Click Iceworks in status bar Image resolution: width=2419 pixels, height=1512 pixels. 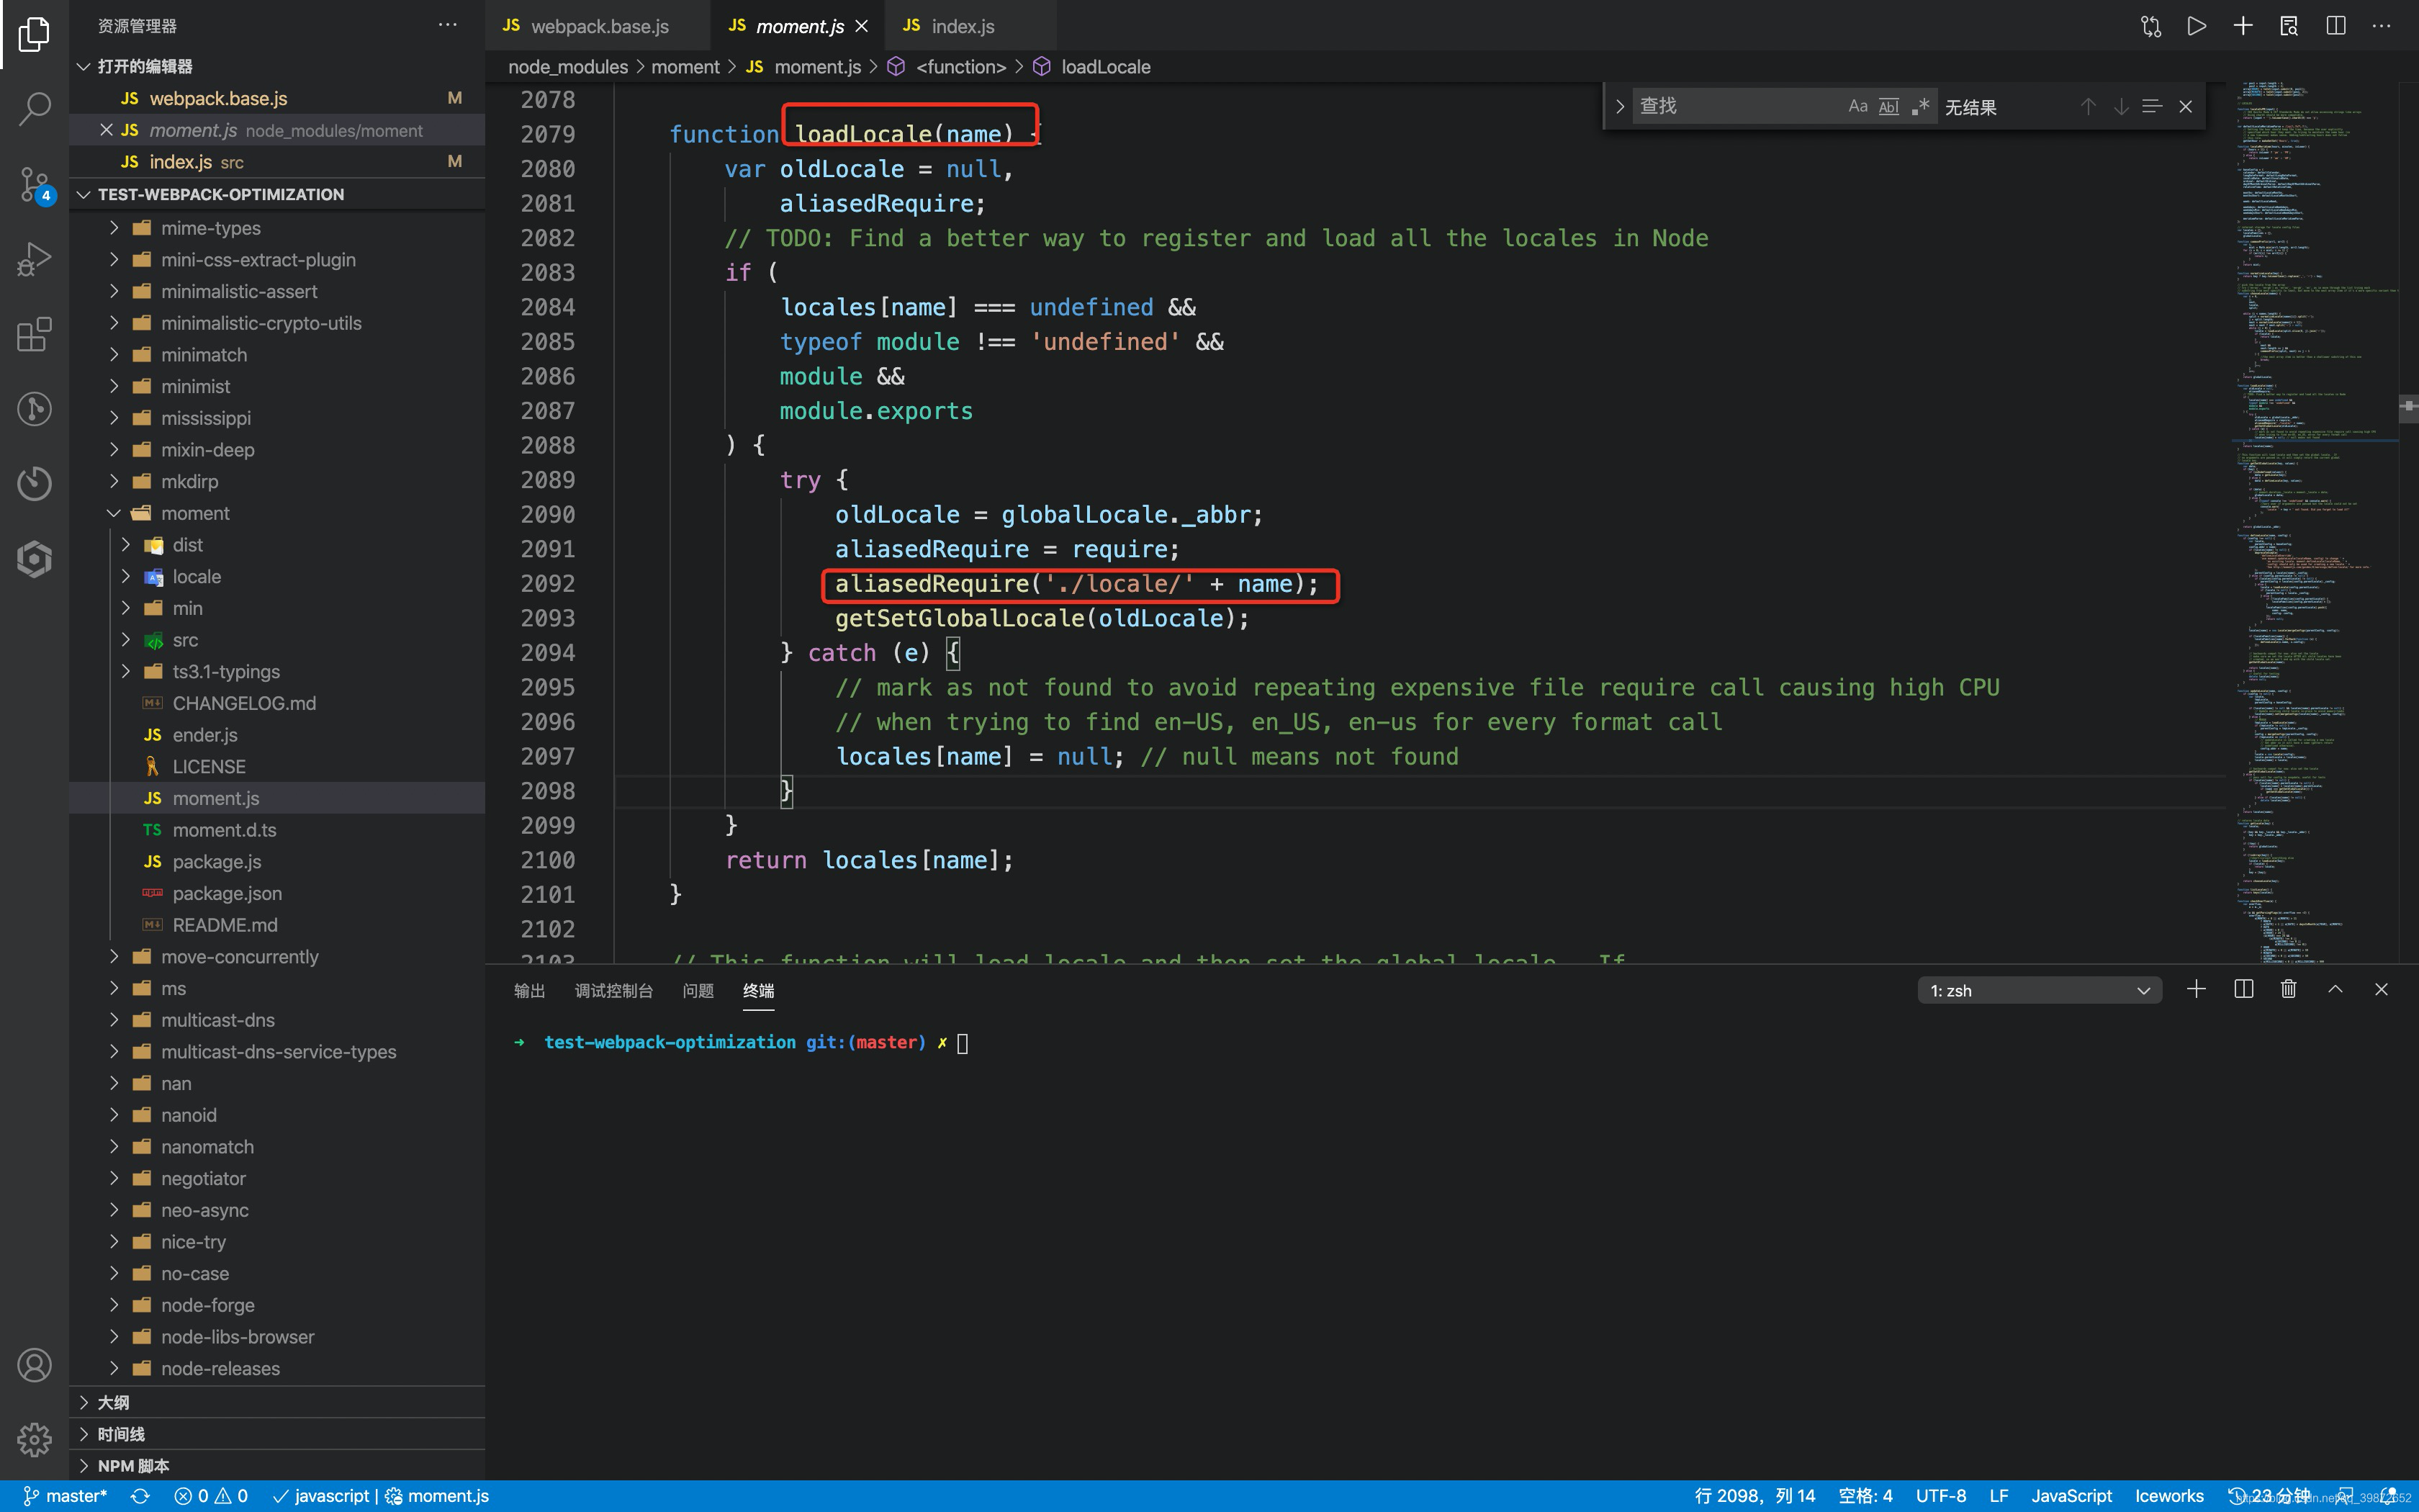pyautogui.click(x=2169, y=1496)
